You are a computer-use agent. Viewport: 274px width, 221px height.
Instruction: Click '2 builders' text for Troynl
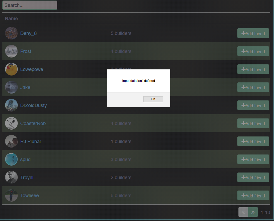(121, 177)
